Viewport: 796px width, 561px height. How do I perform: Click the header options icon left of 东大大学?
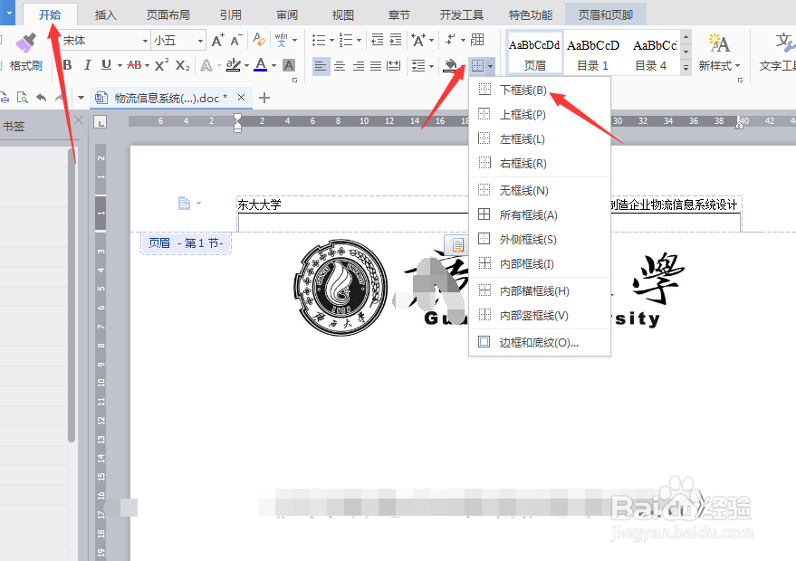184,204
